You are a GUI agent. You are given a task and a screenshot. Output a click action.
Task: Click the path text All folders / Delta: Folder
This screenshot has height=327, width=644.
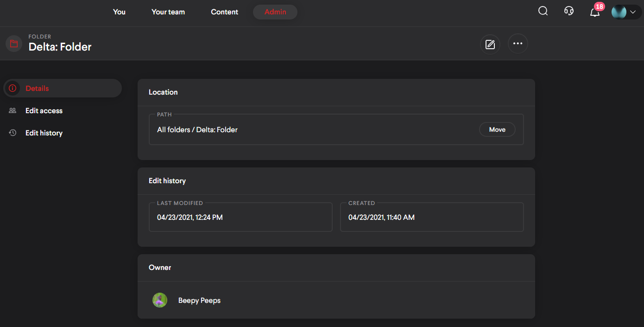point(197,130)
